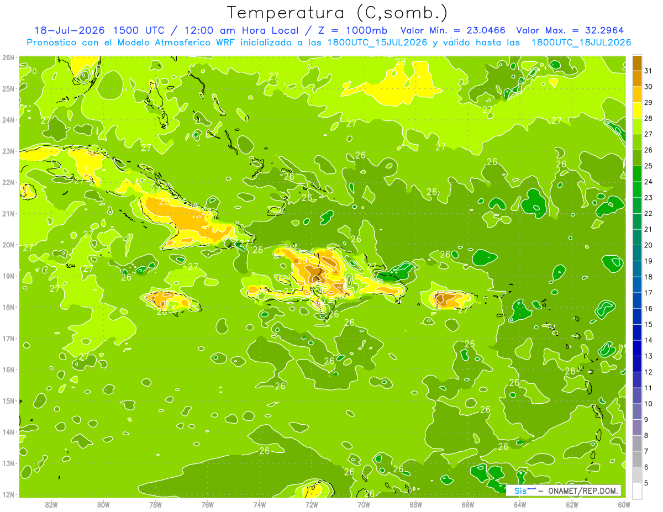The width and height of the screenshot is (663, 512).
Task: Click the '17' value on the color scale
Action: point(648,293)
